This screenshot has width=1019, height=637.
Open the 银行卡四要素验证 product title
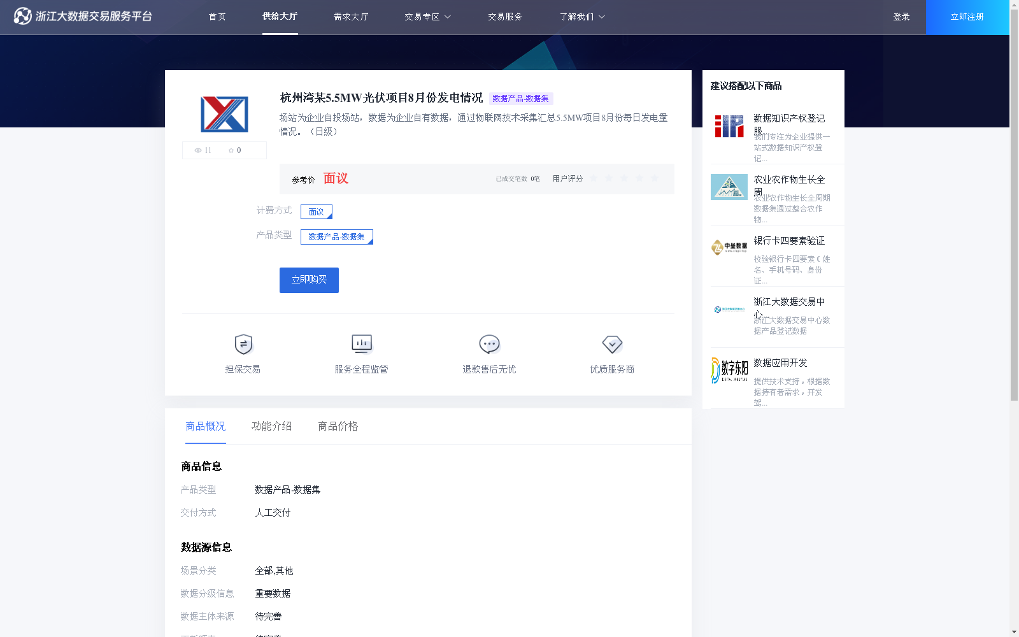[x=789, y=241]
